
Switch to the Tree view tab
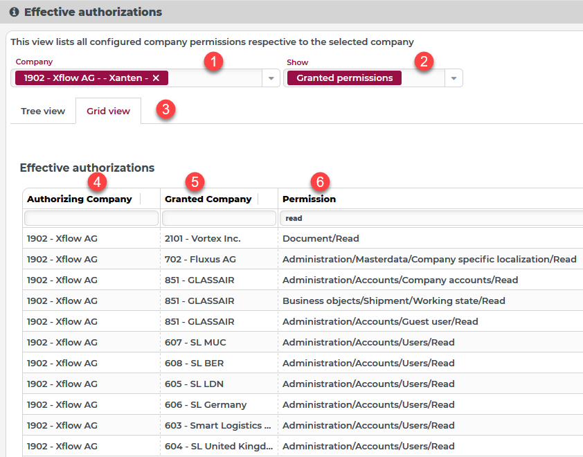click(43, 111)
